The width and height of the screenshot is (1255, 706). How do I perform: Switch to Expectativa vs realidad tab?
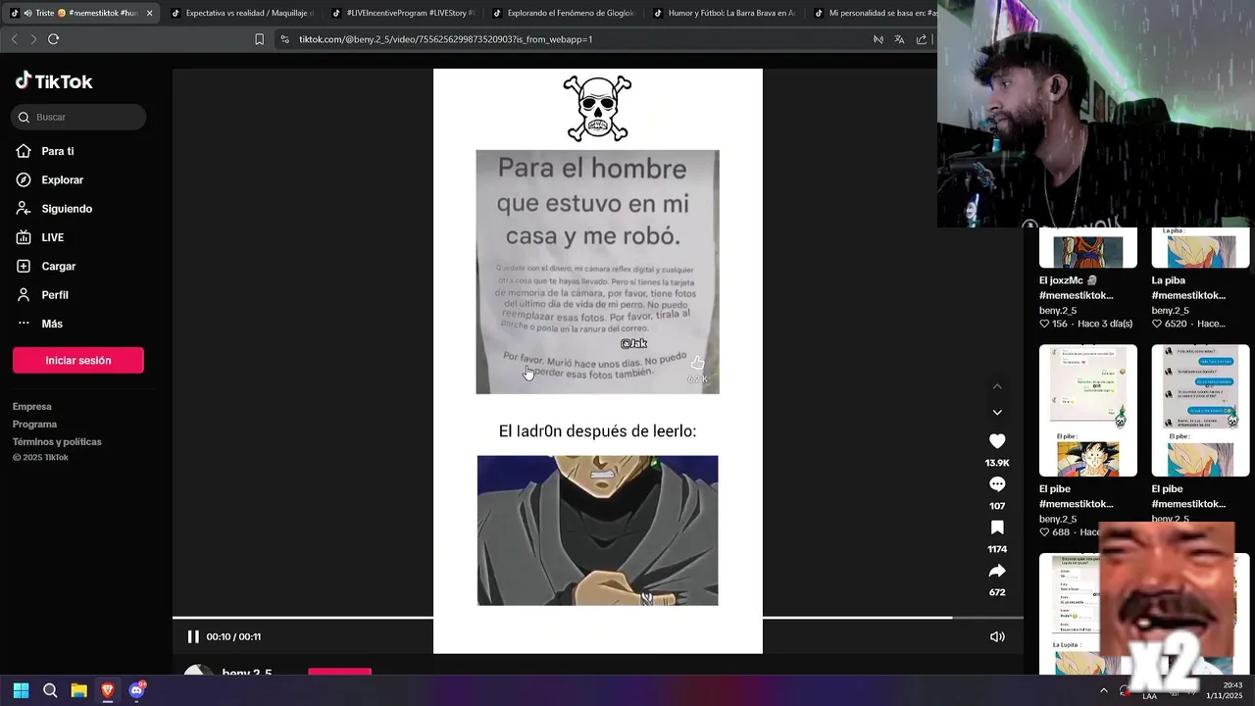point(242,13)
